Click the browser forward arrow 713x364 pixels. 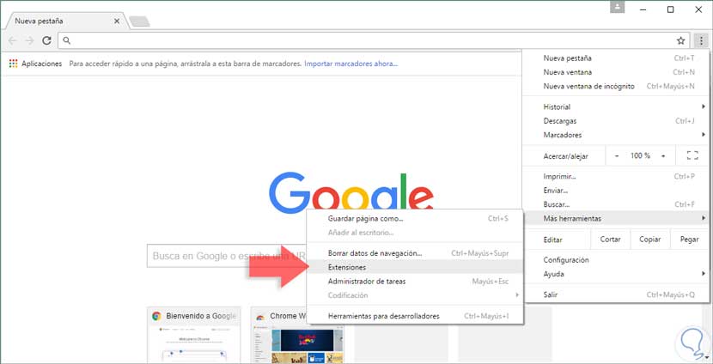(x=29, y=41)
